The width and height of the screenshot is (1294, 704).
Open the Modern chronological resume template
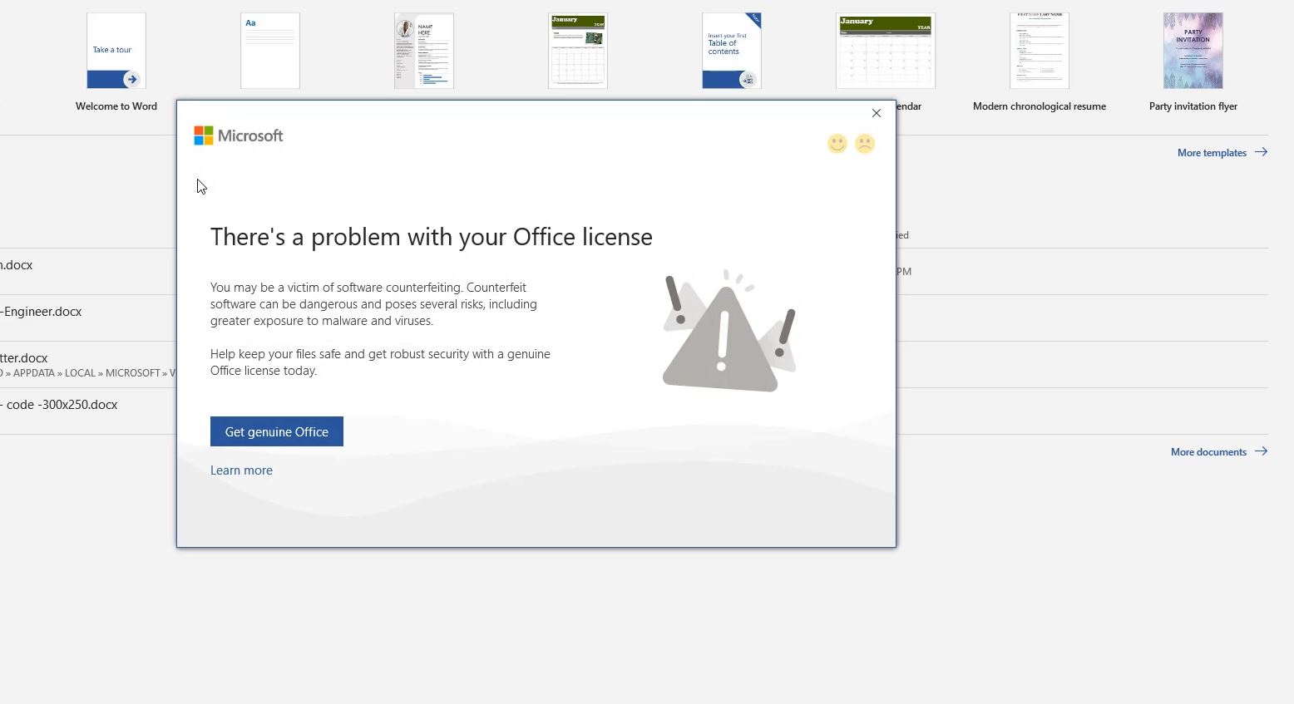point(1039,50)
